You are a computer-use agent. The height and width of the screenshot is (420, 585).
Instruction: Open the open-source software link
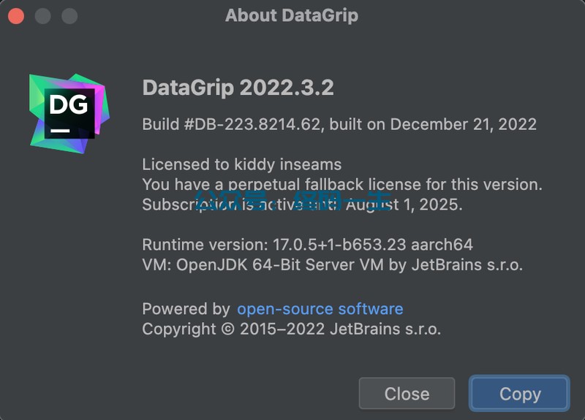(320, 309)
